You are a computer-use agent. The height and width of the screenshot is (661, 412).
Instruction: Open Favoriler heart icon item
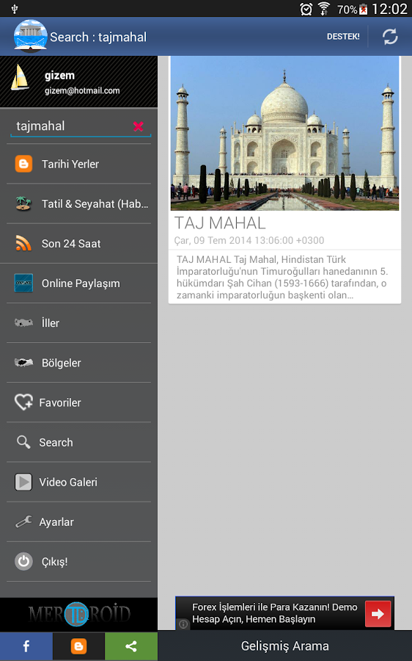coord(78,402)
